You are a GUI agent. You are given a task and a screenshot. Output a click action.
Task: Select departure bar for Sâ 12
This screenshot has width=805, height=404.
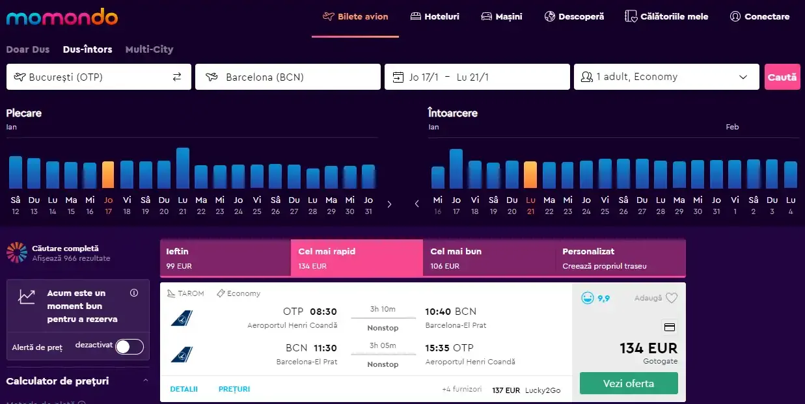click(16, 172)
